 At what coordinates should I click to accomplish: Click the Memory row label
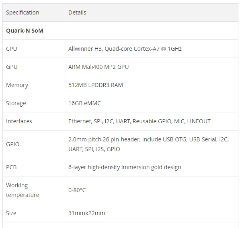click(17, 85)
